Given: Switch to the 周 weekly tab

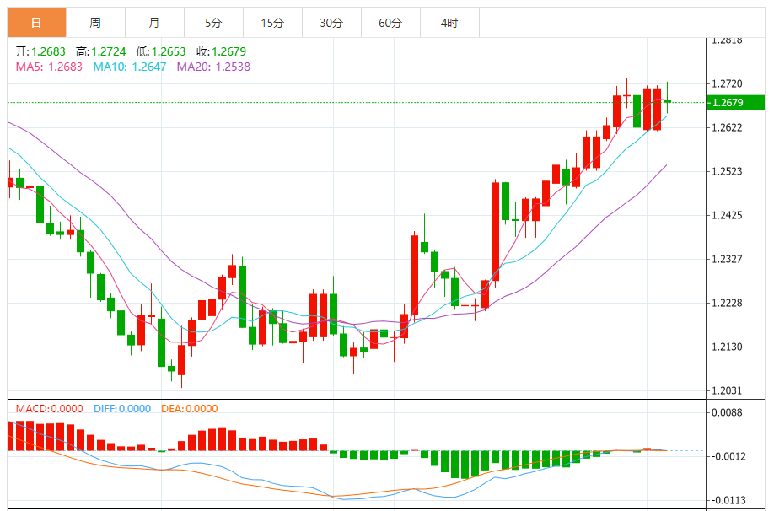Looking at the screenshot, I should (95, 23).
